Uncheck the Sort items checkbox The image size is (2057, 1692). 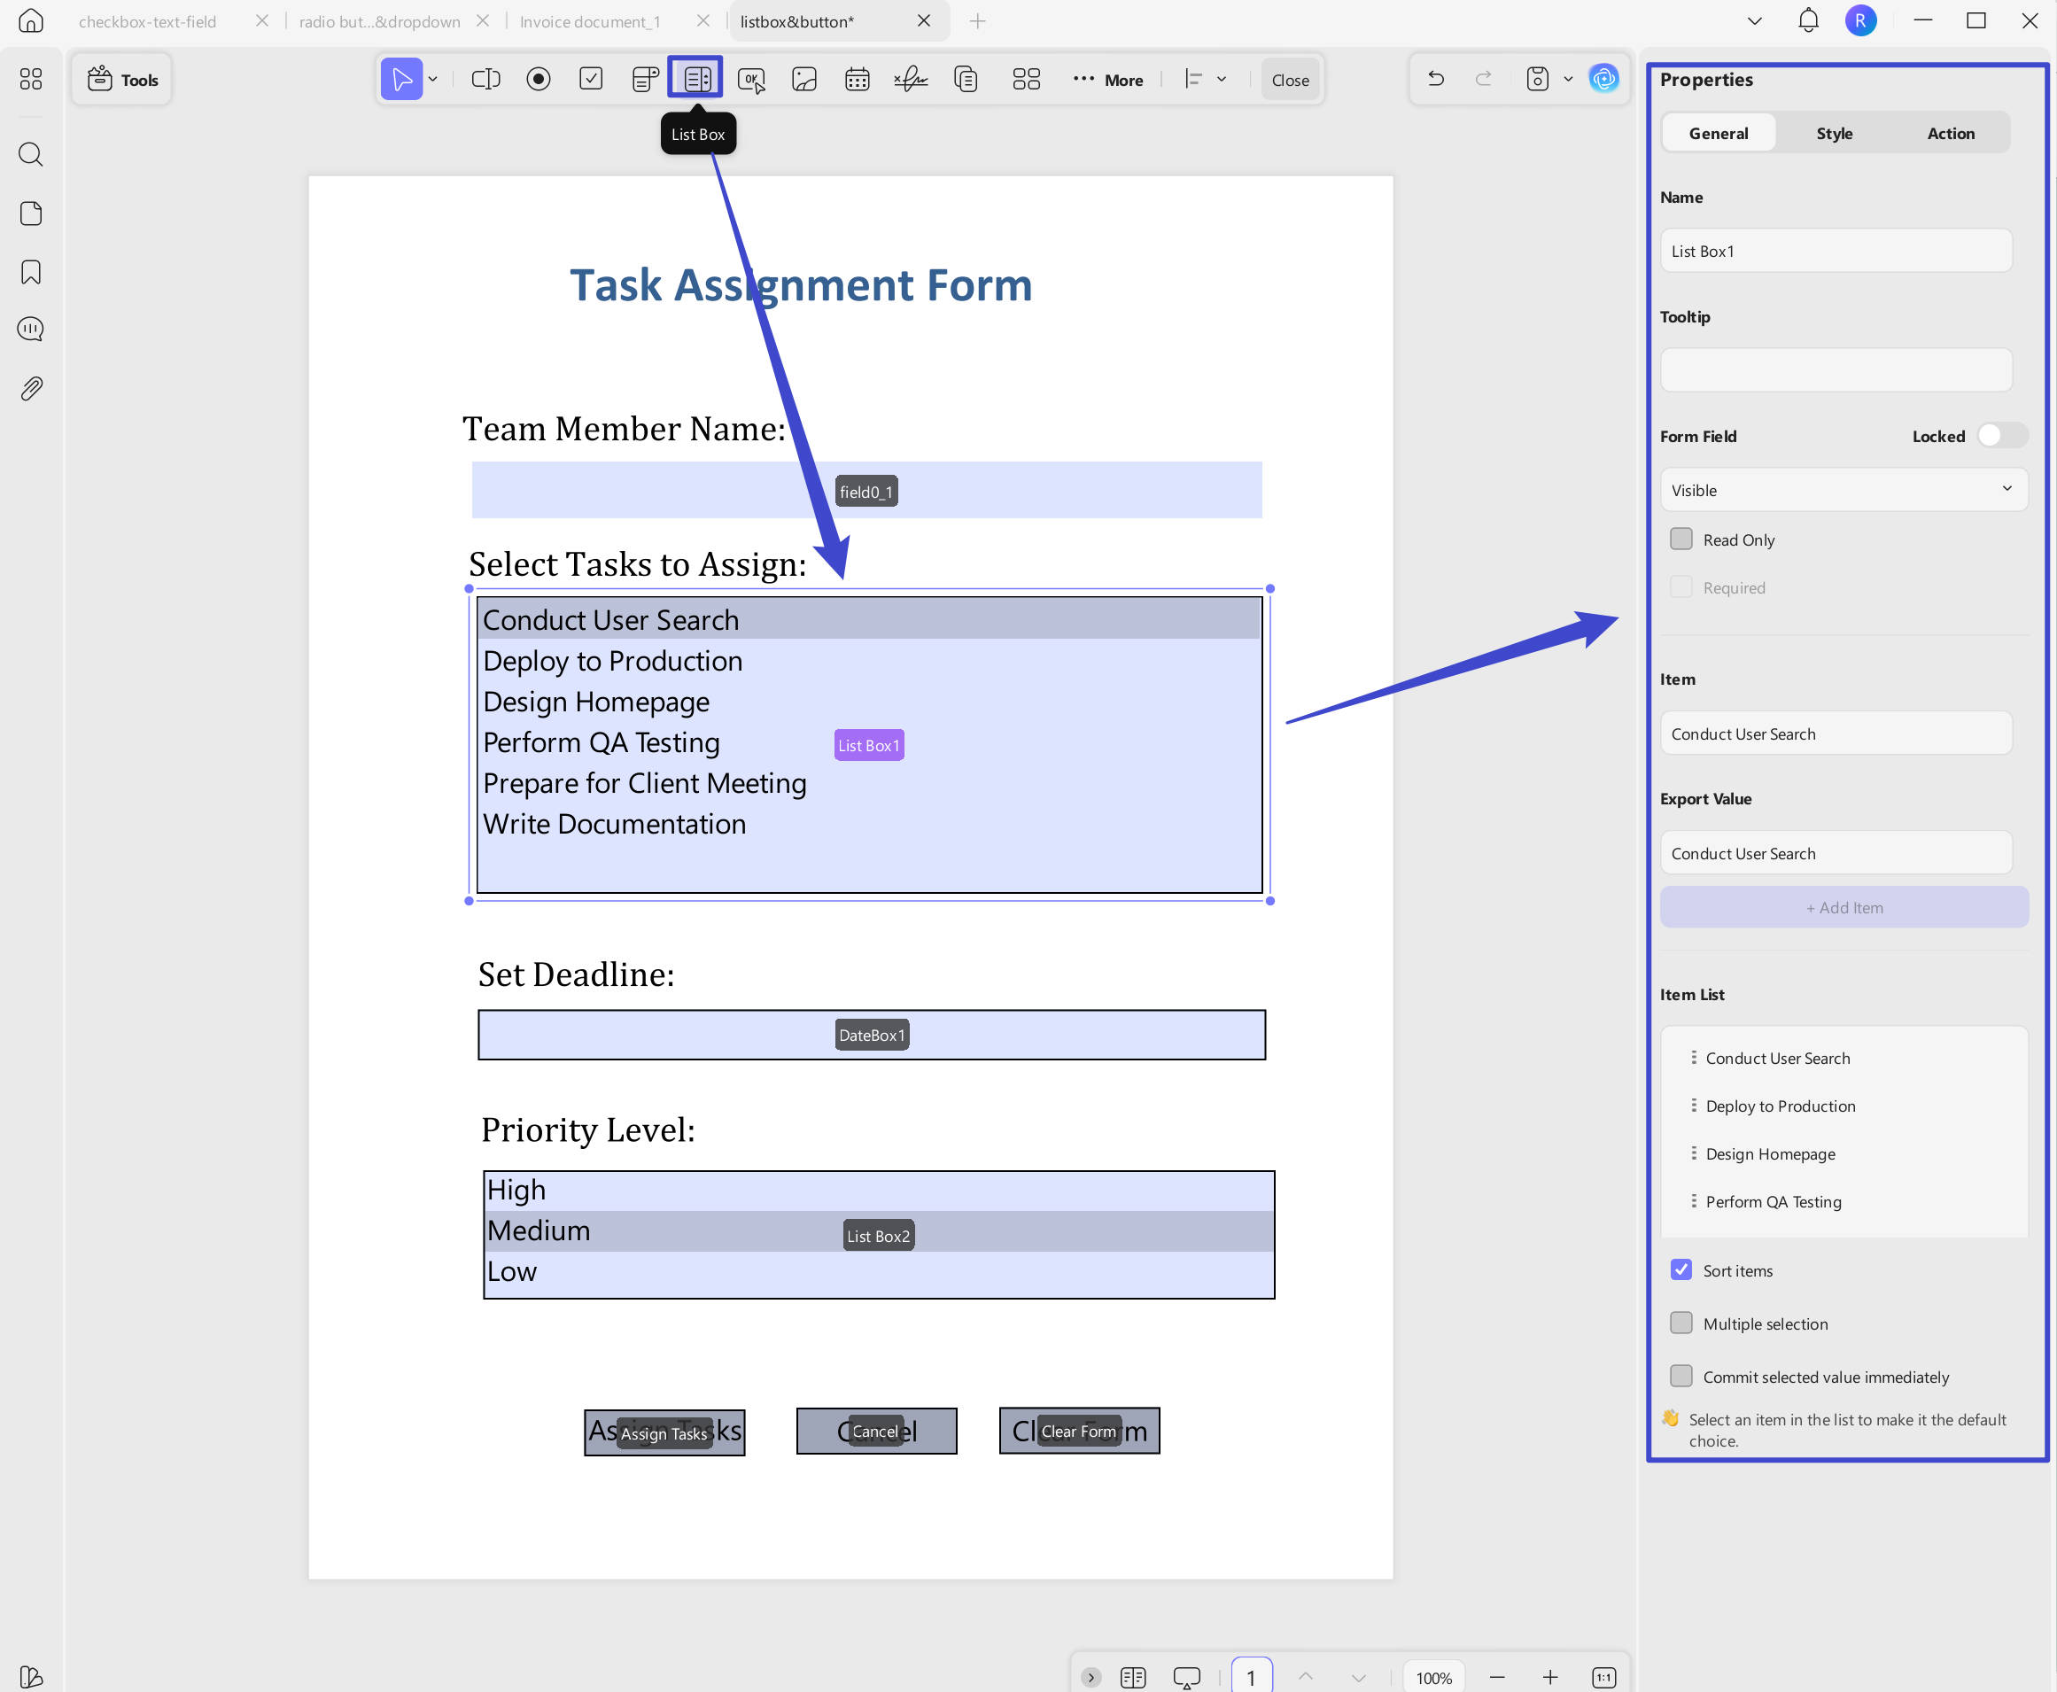pos(1681,1270)
